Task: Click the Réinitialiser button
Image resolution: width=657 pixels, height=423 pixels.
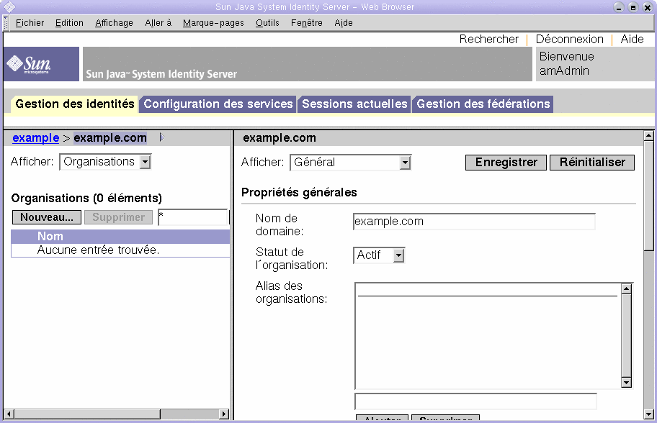Action: tap(592, 163)
